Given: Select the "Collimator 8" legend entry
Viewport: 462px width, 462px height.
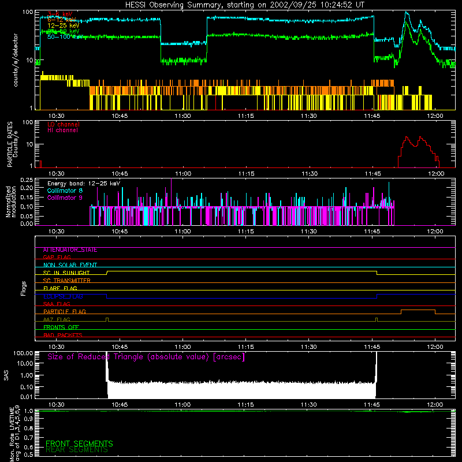Looking at the screenshot, I should [x=65, y=191].
